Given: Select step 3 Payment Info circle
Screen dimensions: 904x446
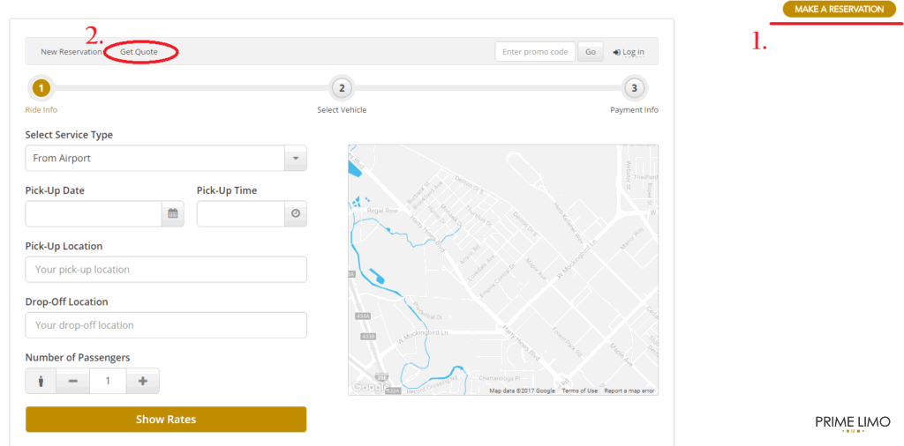Looking at the screenshot, I should point(634,88).
